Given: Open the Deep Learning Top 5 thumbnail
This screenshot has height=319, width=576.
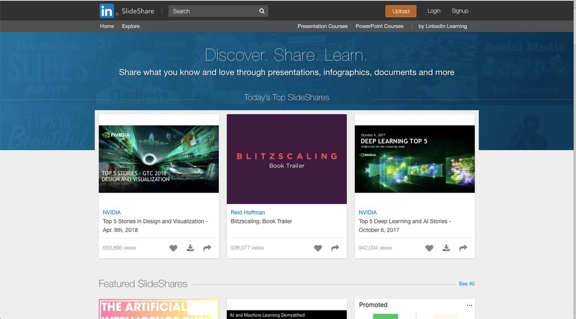Looking at the screenshot, I should tap(415, 159).
